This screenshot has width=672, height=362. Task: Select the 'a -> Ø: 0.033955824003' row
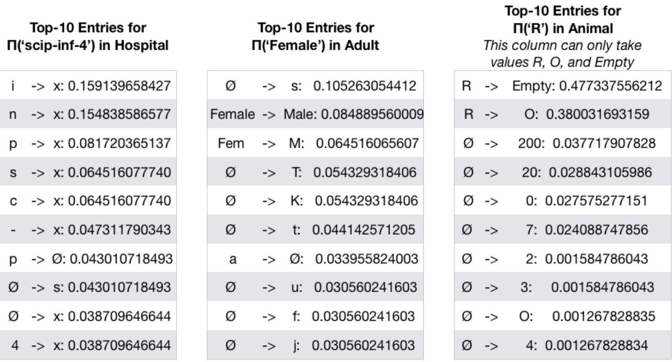(x=315, y=258)
